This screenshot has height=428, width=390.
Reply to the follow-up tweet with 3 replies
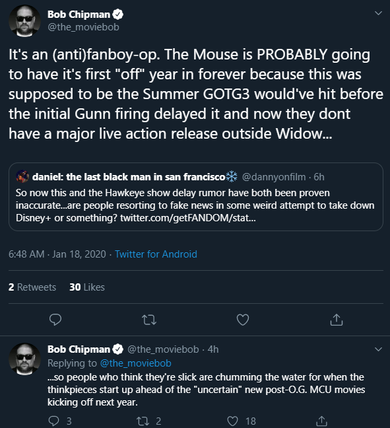(x=53, y=421)
